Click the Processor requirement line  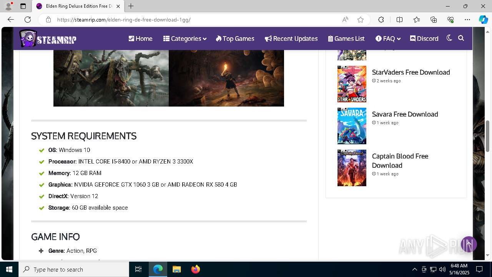(x=121, y=162)
